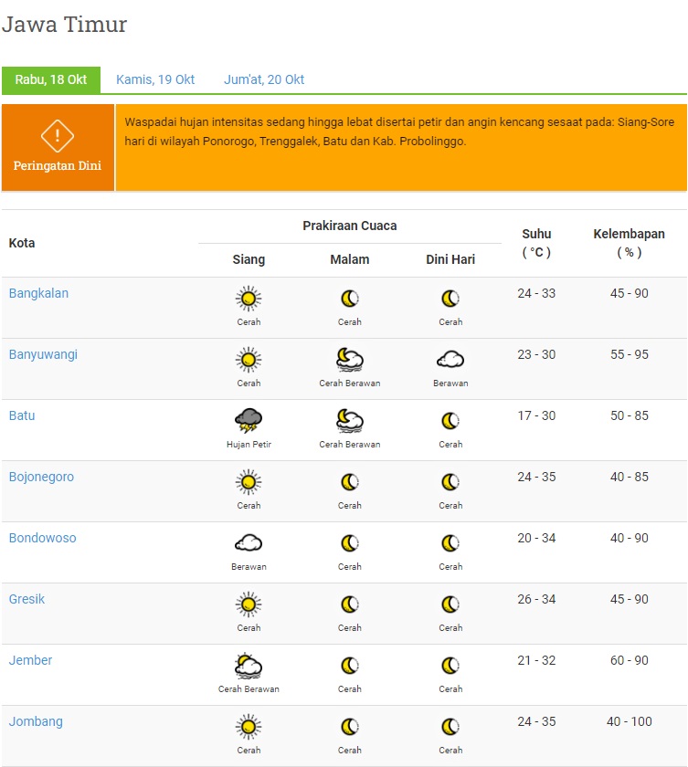The image size is (688, 767).
Task: Open the Jum'at, 20 Okt tab
Action: [264, 79]
